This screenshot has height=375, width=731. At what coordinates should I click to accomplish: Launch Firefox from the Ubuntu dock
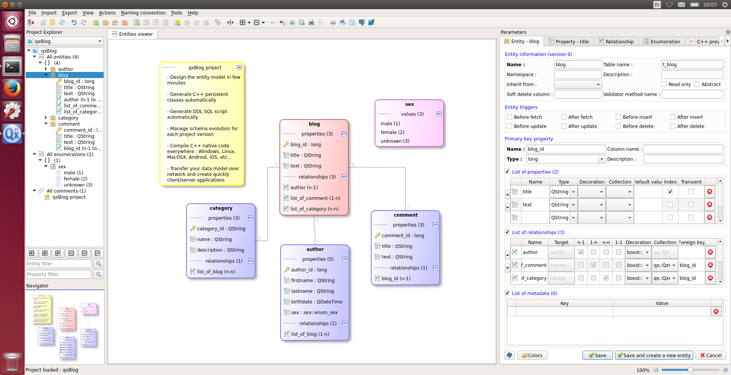click(12, 89)
